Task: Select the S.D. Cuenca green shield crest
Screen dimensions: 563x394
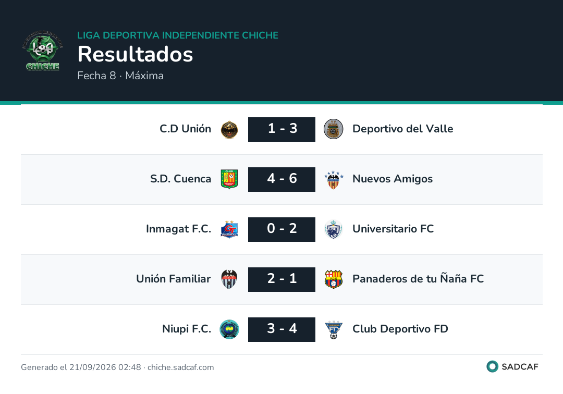Action: coord(229,179)
